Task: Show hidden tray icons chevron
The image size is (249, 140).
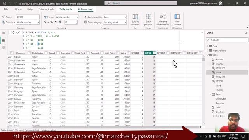Action: tap(202, 136)
